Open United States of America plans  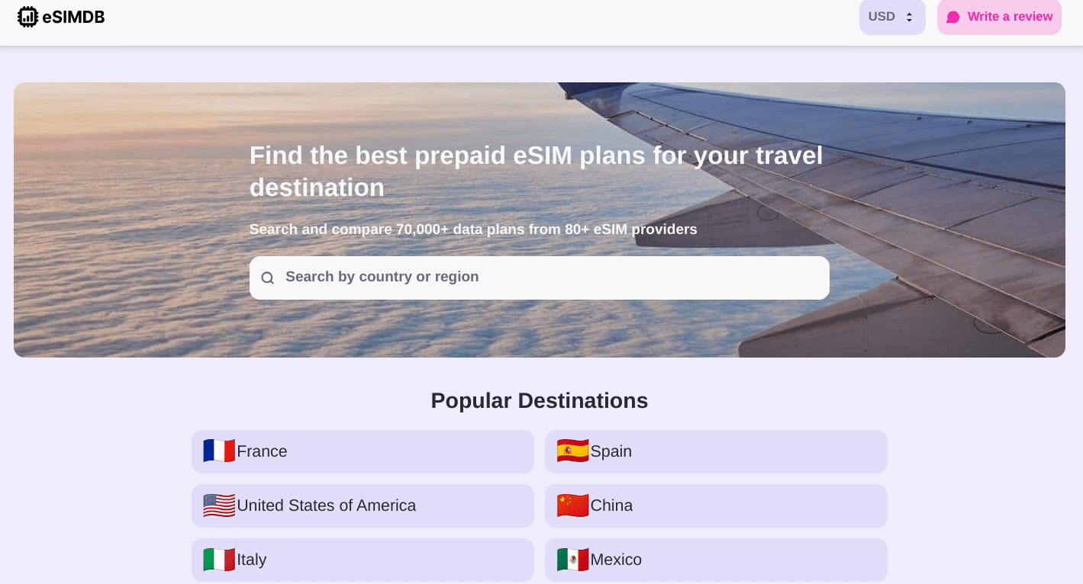pos(363,505)
